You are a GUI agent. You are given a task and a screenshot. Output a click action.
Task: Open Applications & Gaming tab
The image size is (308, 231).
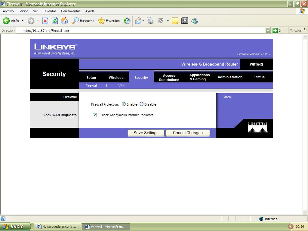click(x=199, y=77)
